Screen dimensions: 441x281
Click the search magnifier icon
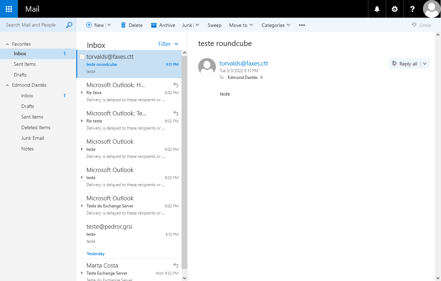click(69, 25)
